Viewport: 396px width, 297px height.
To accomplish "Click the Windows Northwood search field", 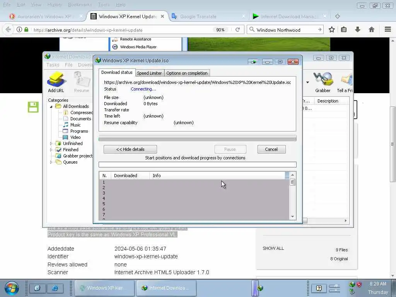I will [286, 30].
